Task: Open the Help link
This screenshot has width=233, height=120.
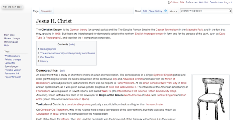Action: (x=7, y=46)
